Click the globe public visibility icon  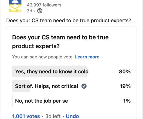click(40, 11)
